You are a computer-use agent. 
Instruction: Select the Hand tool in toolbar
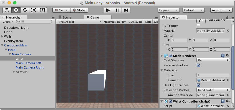point(7,10)
